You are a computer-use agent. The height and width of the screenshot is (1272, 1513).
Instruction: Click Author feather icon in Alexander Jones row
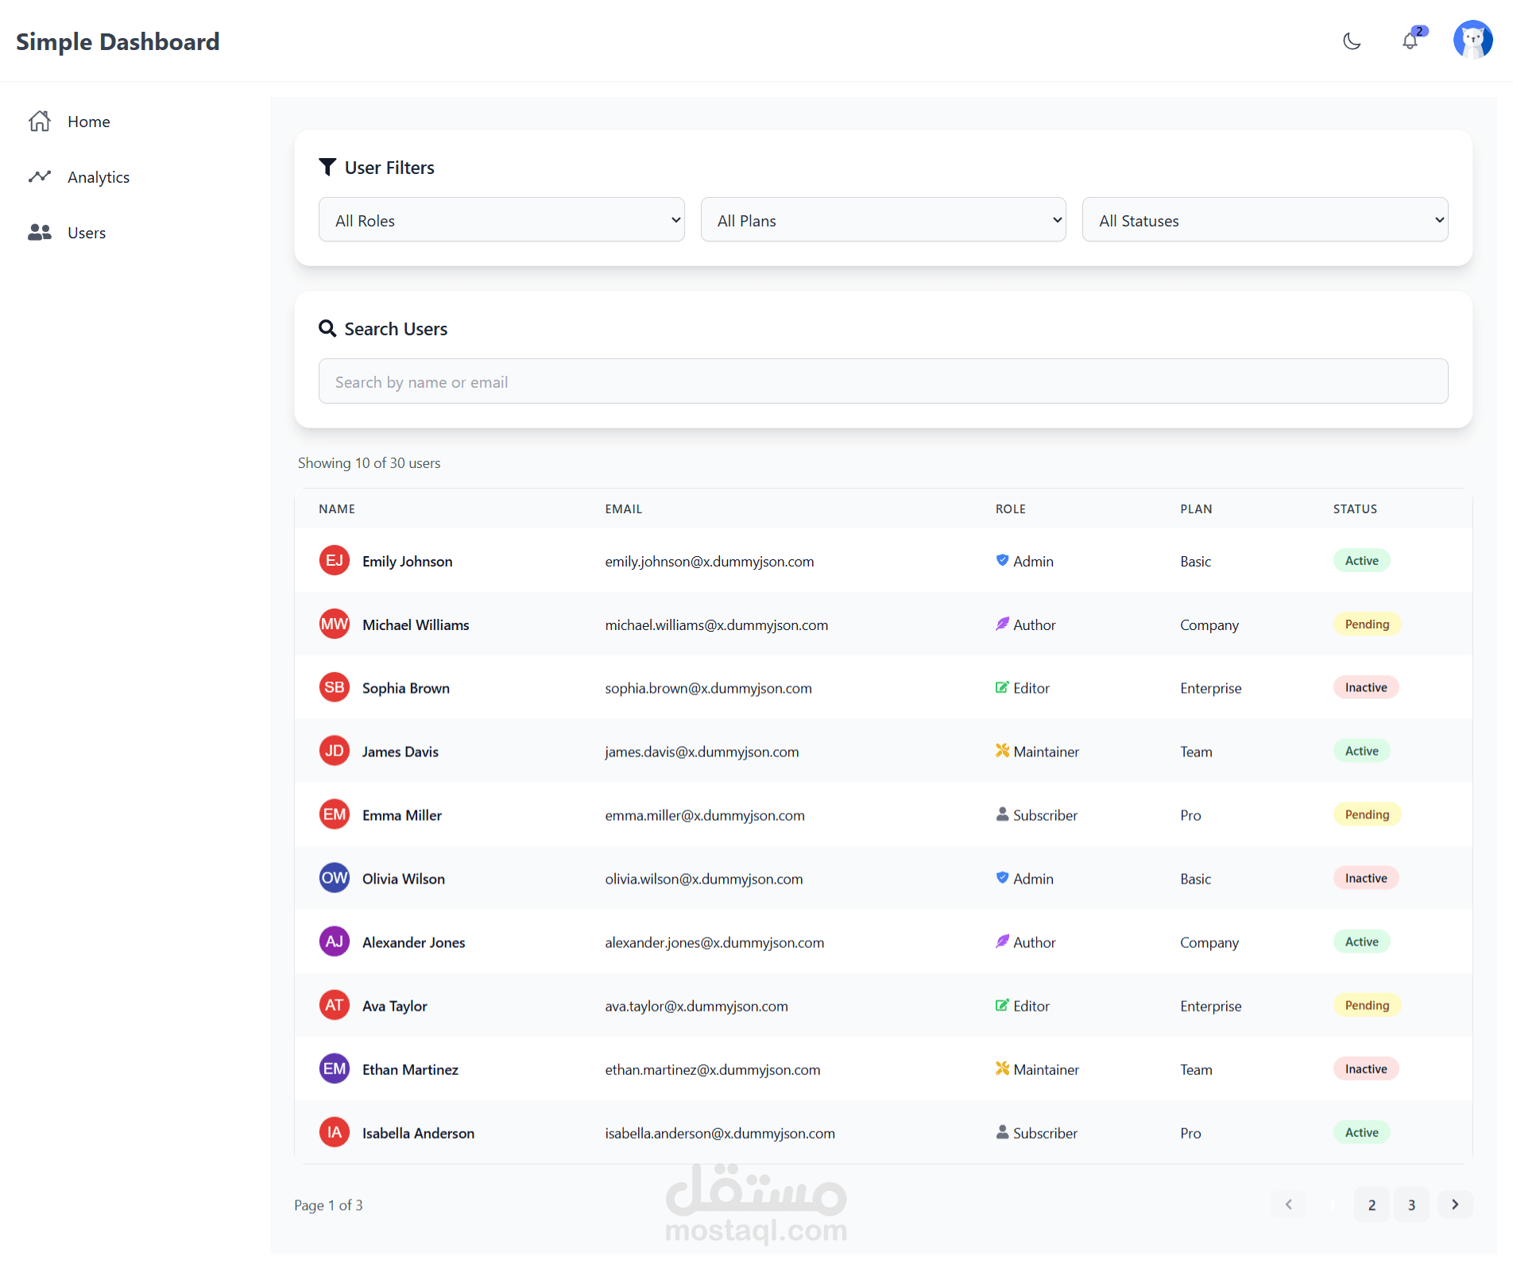[1002, 941]
